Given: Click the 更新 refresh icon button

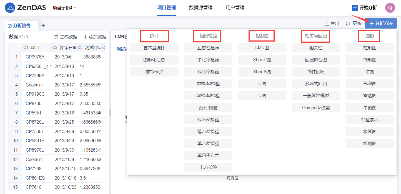Looking at the screenshot, I should point(348,24).
